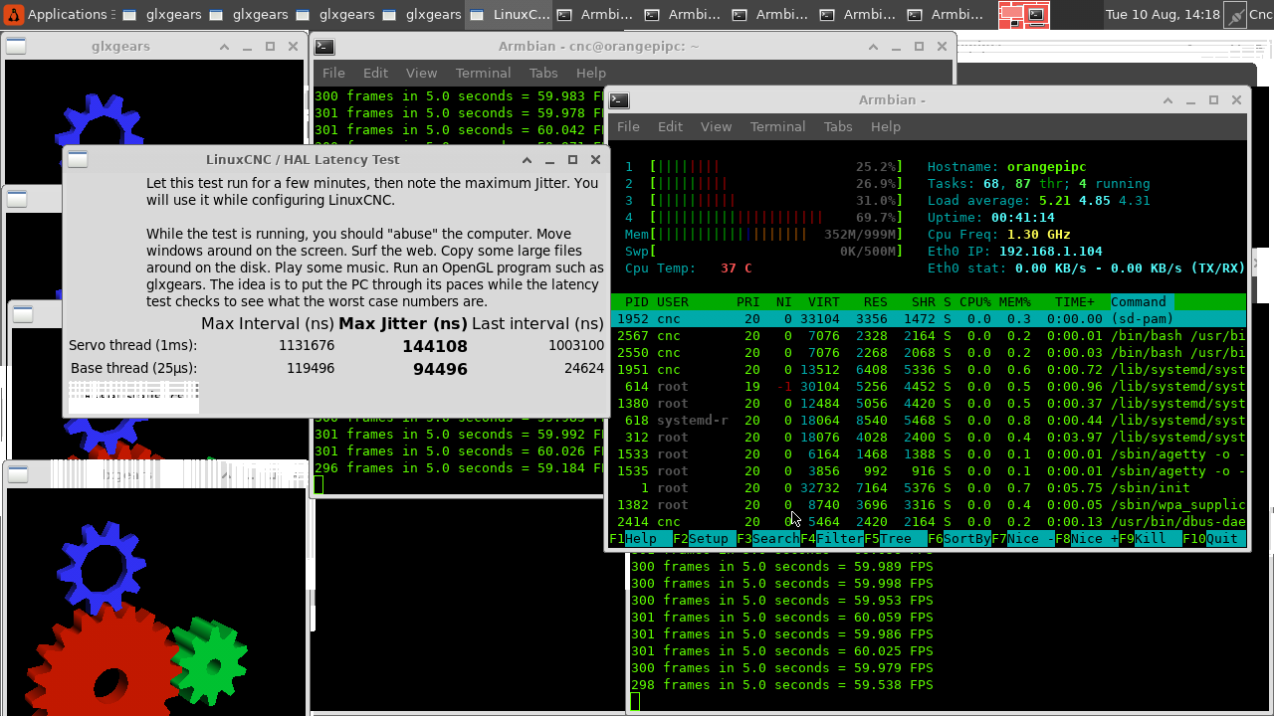The height and width of the screenshot is (716, 1274).
Task: Sort htop by the PID column header
Action: click(636, 301)
